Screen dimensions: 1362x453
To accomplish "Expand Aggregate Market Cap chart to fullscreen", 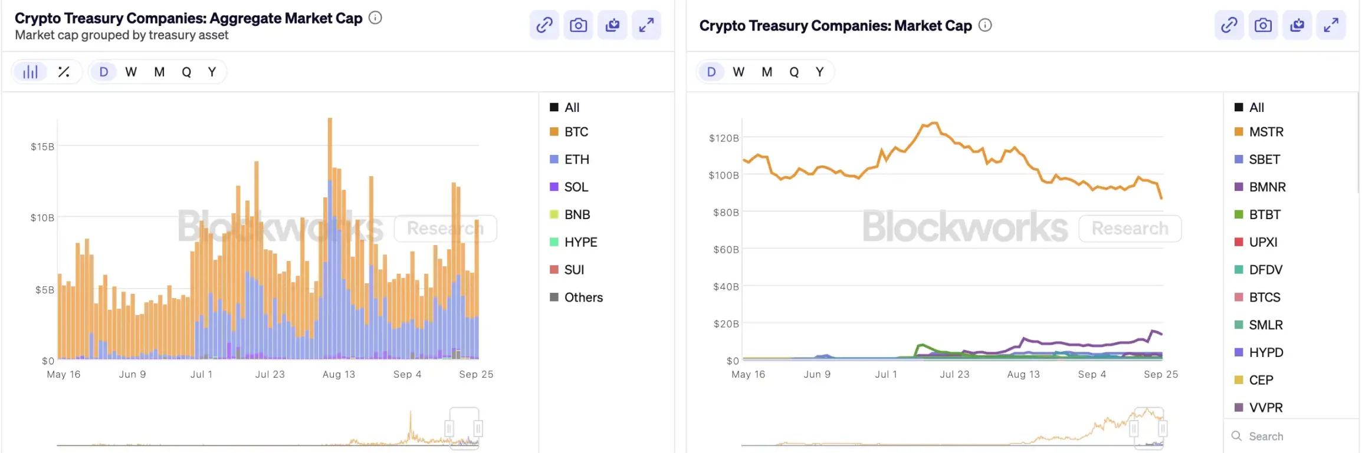I will [646, 25].
